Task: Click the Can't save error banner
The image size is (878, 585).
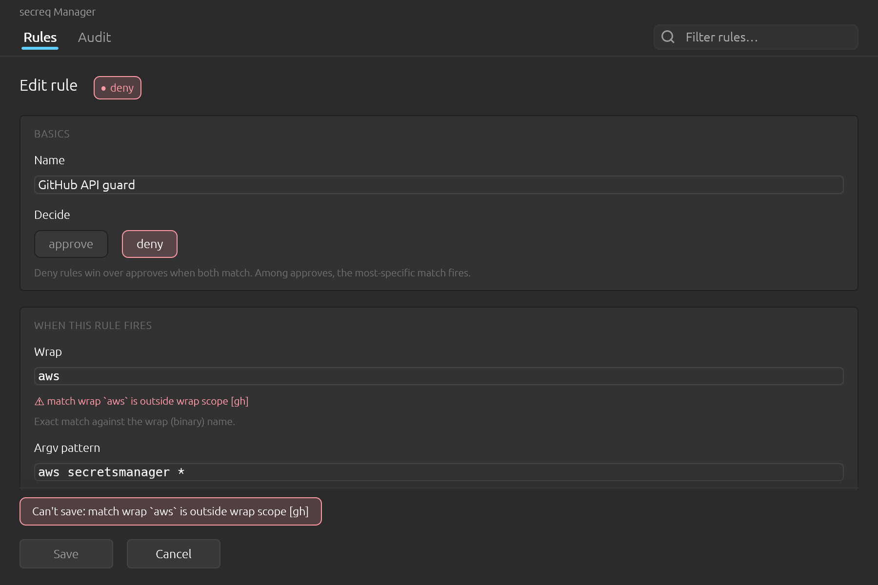Action: coord(171,511)
